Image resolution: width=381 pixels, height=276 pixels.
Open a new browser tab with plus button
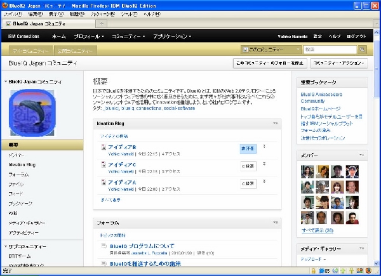click(x=103, y=23)
